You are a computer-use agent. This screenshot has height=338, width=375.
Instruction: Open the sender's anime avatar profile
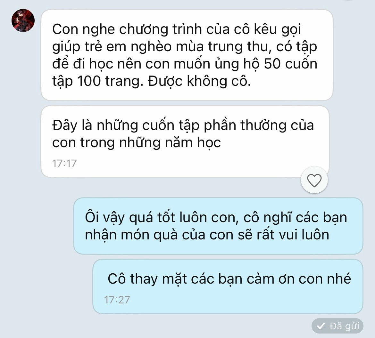(23, 20)
